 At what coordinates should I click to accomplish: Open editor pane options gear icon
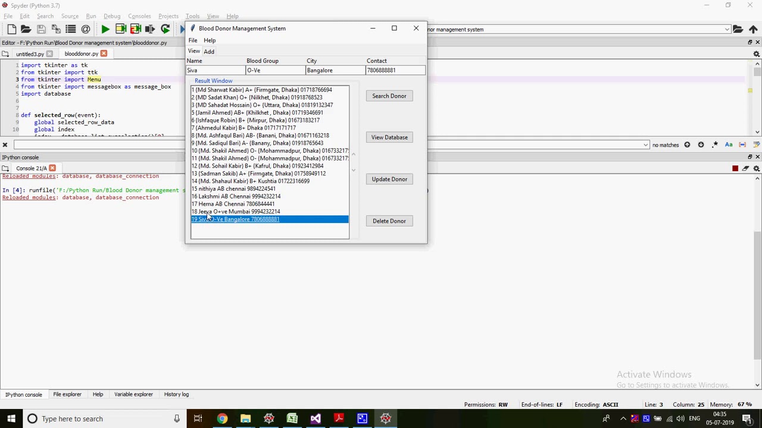tap(757, 54)
